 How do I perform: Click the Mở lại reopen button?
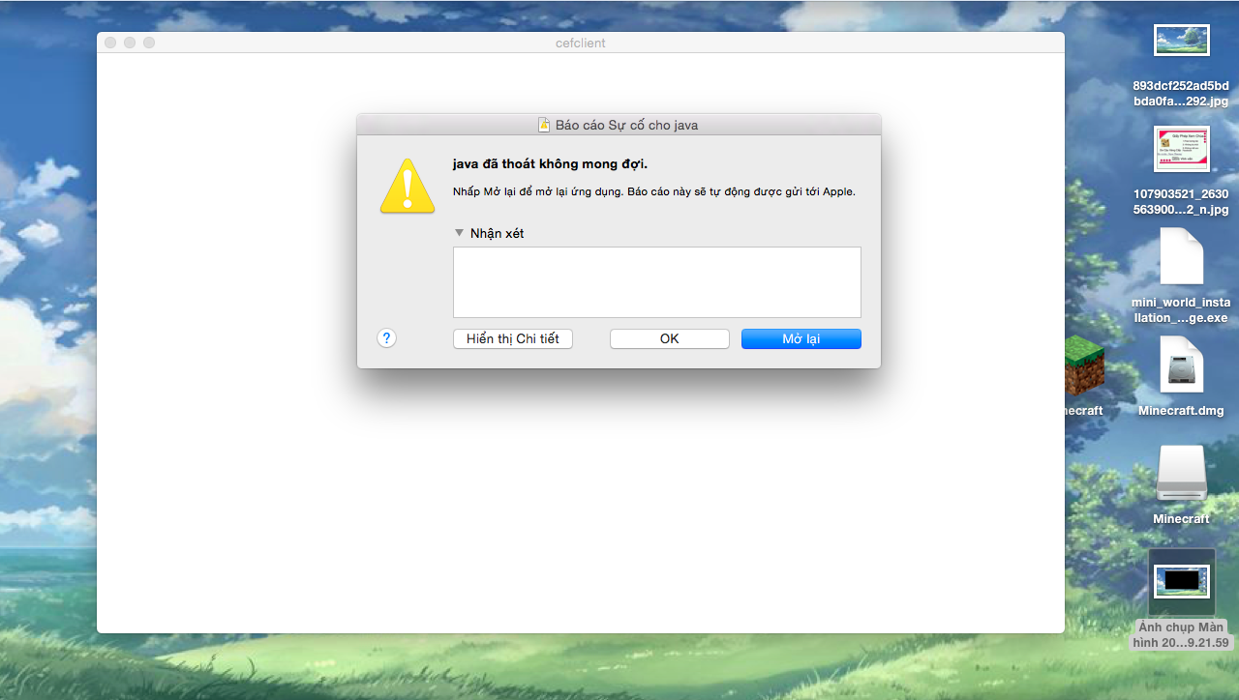click(x=801, y=338)
